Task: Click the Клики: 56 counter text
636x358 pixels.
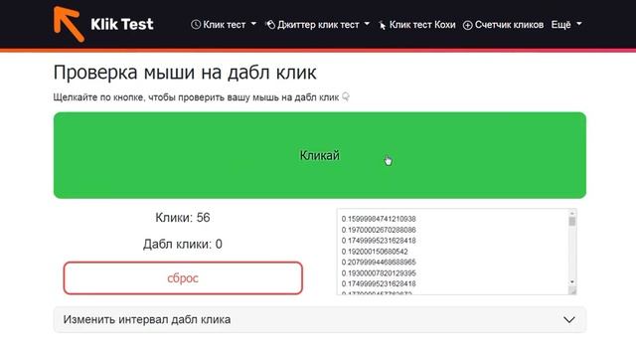Action: coord(183,218)
